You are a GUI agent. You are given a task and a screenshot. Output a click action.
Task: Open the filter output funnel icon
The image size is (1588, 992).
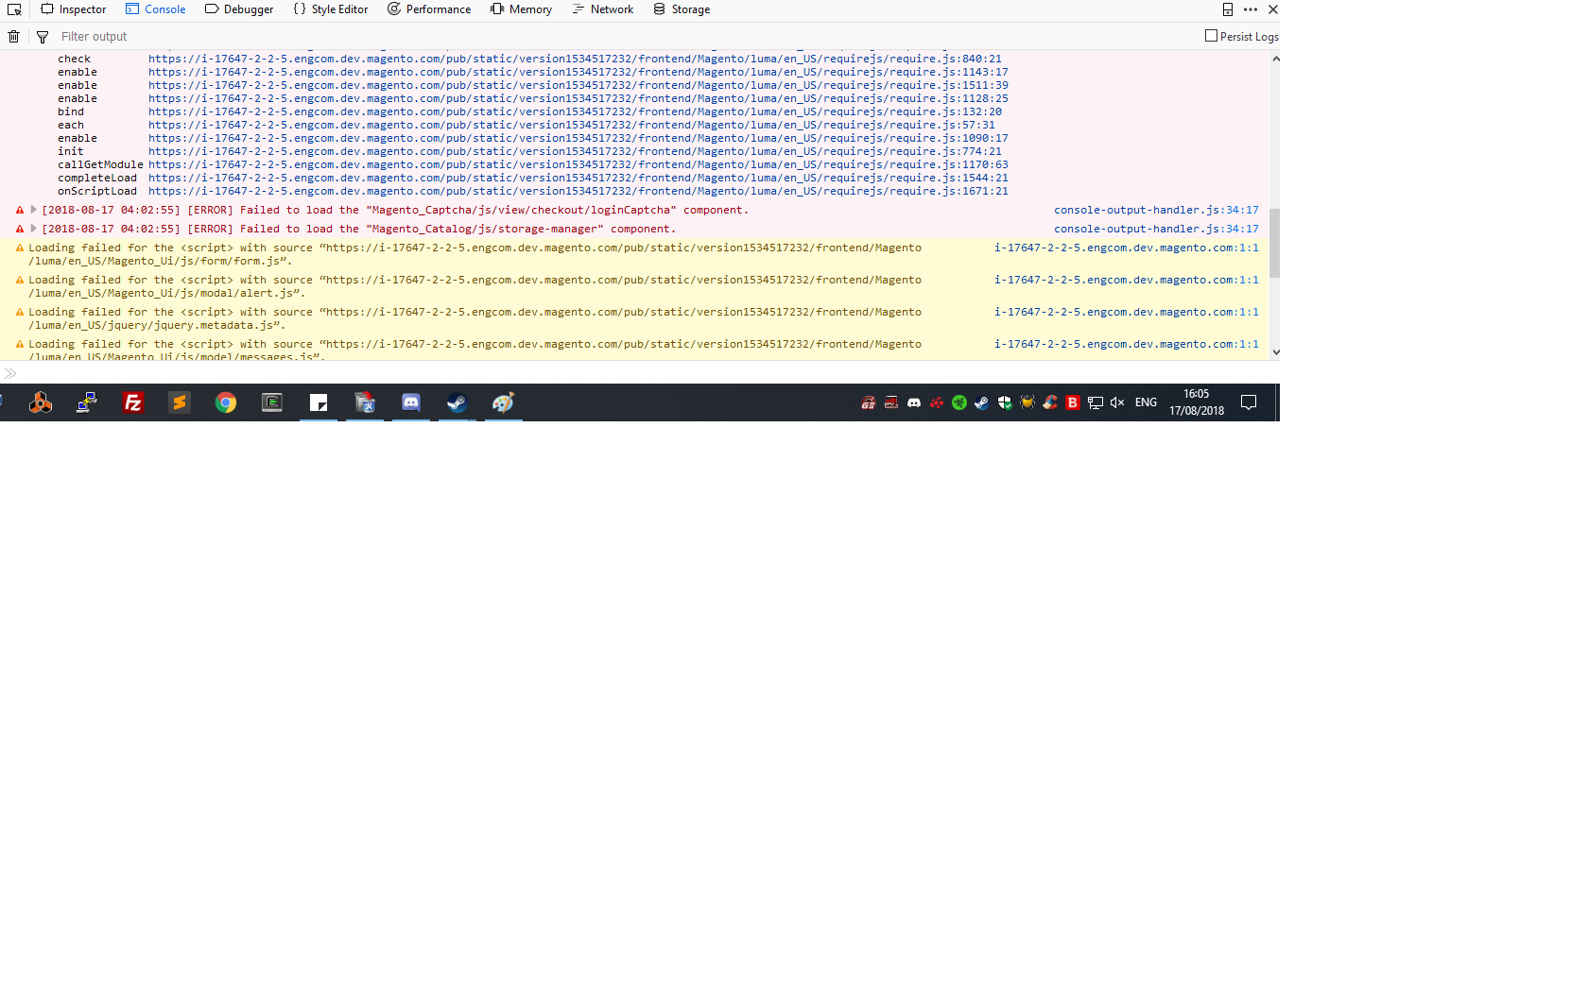(x=43, y=36)
